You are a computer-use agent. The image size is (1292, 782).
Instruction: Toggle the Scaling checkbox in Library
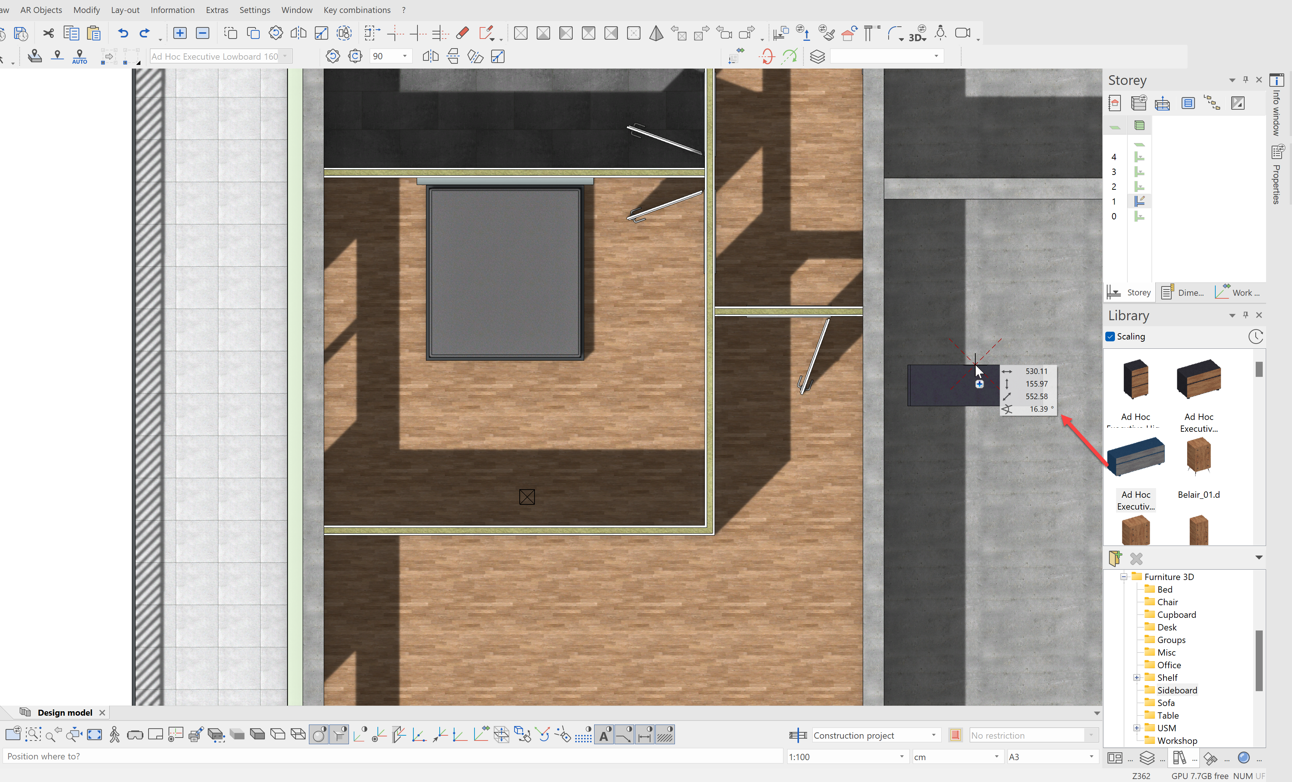[1110, 337]
